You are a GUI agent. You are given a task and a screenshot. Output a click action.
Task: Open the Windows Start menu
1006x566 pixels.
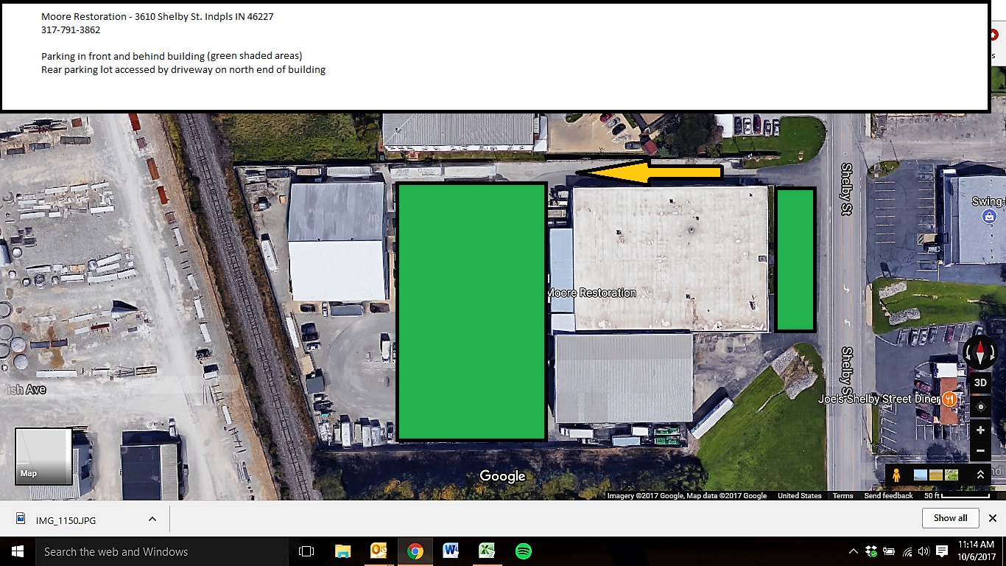point(18,551)
